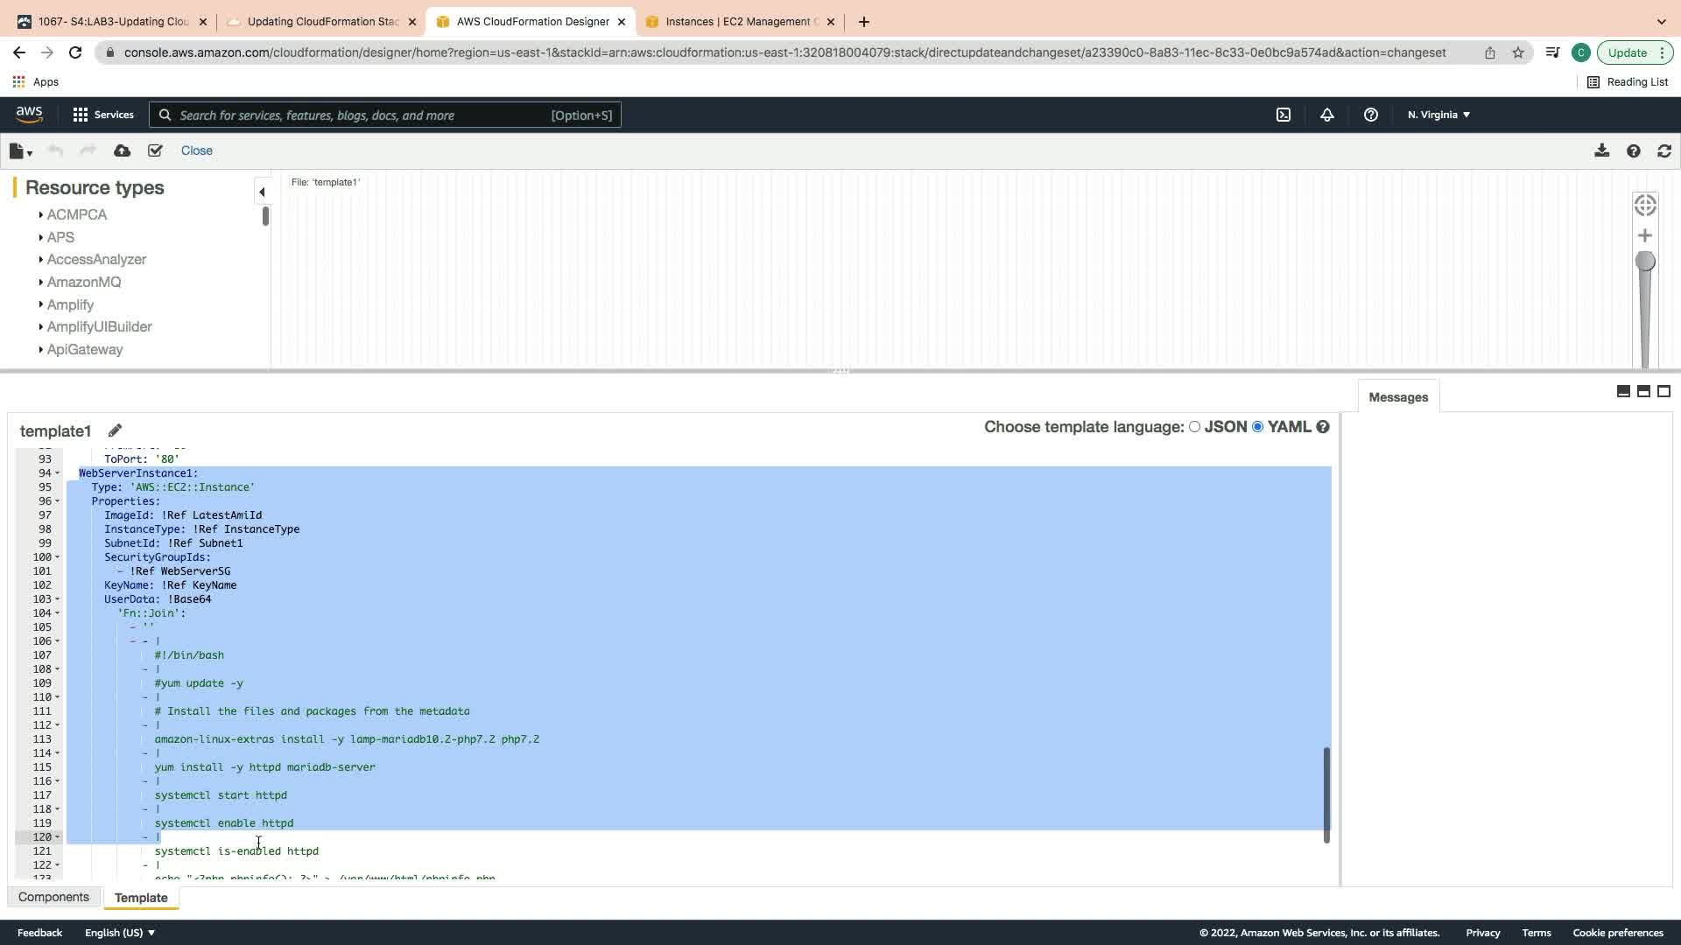This screenshot has width=1681, height=945.
Task: Click the validate template checkmark icon
Action: (155, 150)
